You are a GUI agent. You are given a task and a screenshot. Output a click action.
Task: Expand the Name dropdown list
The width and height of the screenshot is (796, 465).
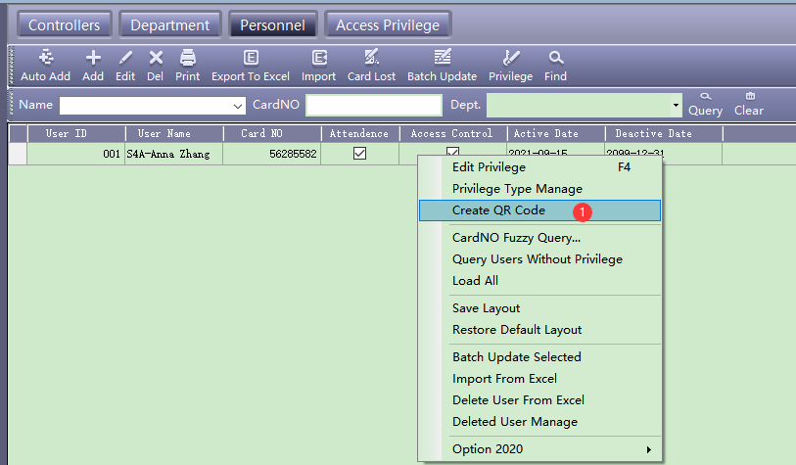[x=238, y=106]
